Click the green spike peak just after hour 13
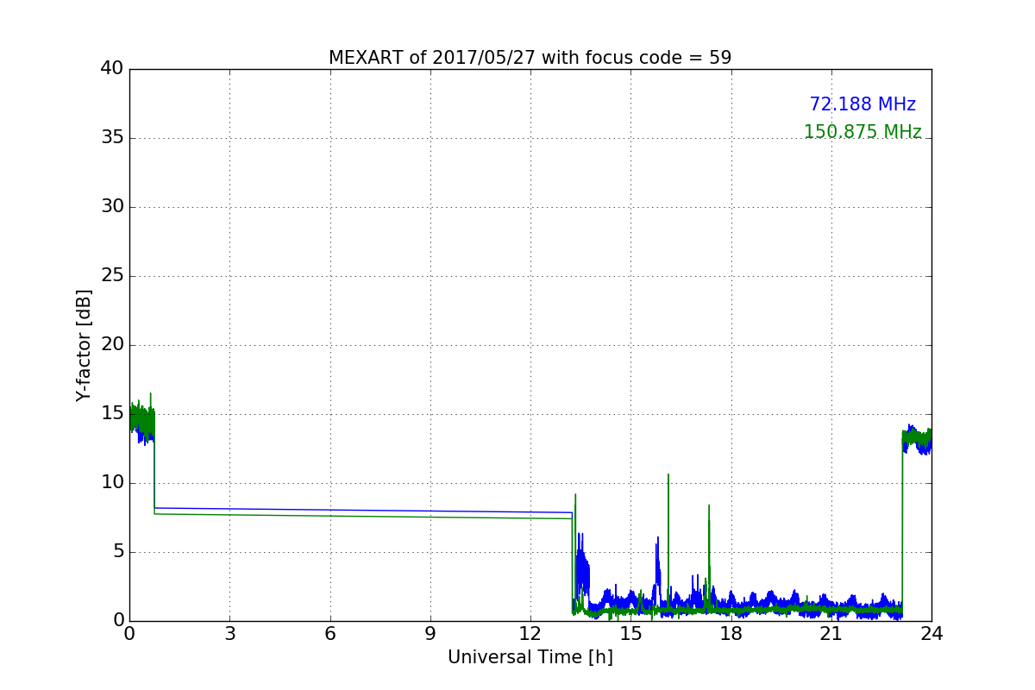 pyautogui.click(x=575, y=495)
